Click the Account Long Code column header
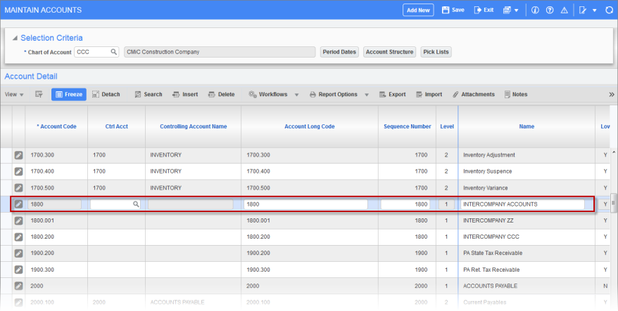The width and height of the screenshot is (618, 311). tap(310, 126)
